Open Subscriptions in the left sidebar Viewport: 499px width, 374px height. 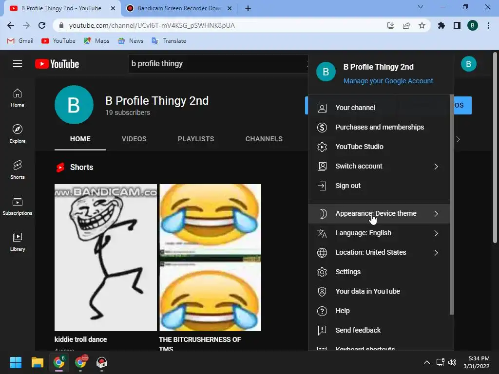click(x=18, y=206)
